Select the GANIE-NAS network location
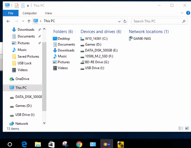Image resolution: width=191 pixels, height=148 pixels. pyautogui.click(x=140, y=38)
